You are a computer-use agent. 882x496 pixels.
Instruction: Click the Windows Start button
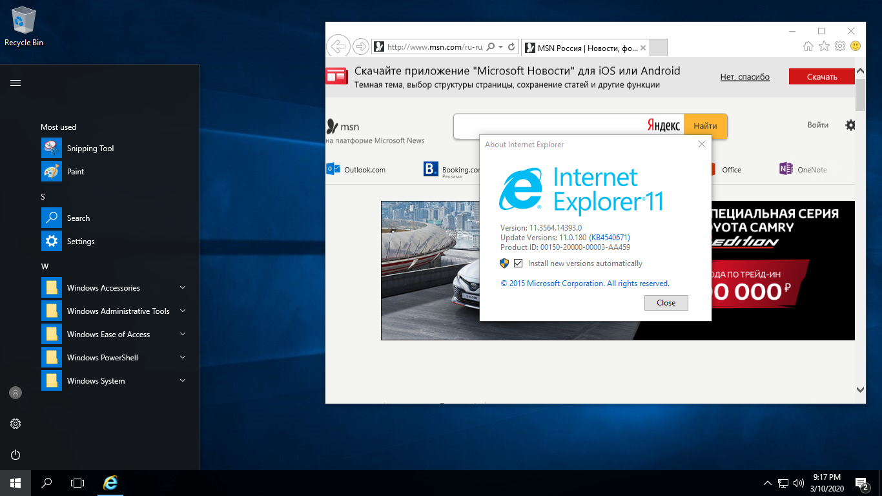[x=15, y=483]
